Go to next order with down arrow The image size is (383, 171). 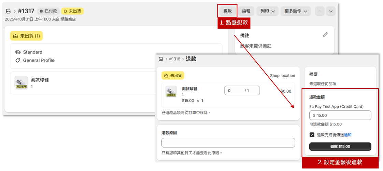pyautogui.click(x=330, y=11)
